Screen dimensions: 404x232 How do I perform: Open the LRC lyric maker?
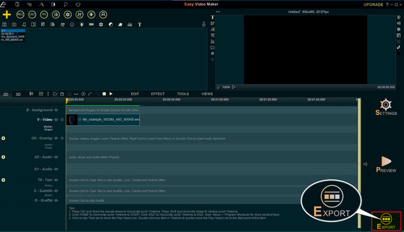(x=32, y=14)
